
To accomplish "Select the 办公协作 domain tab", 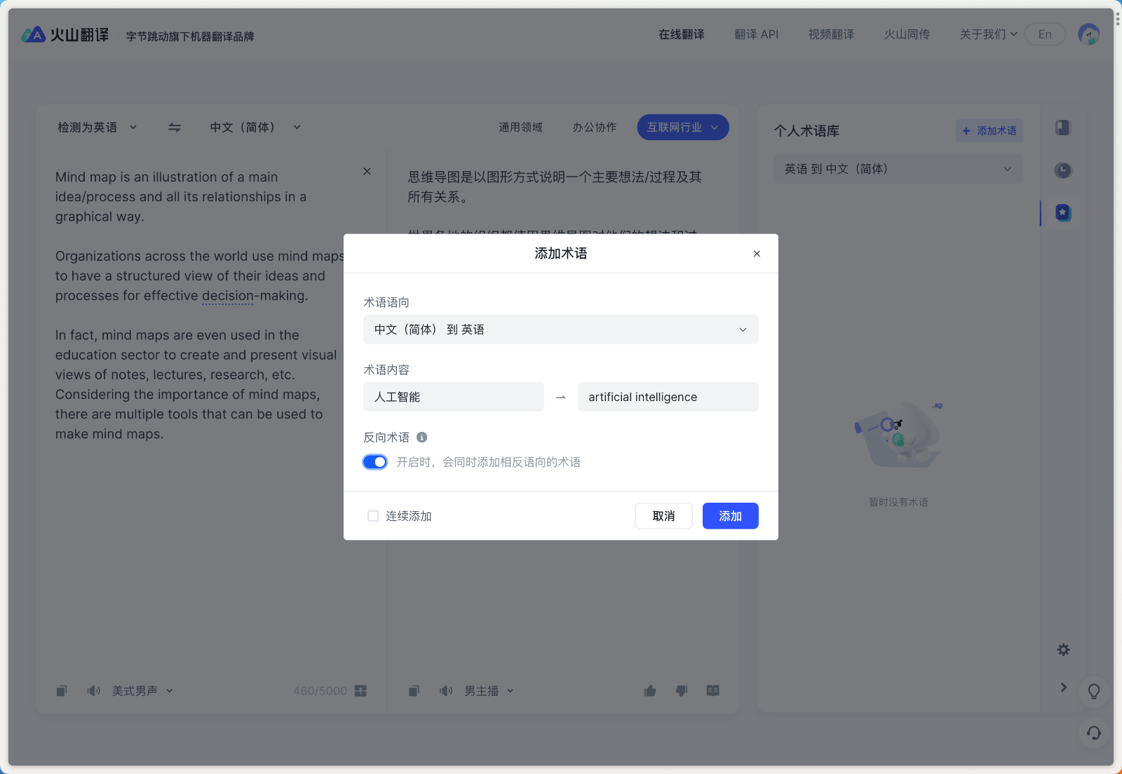I will point(595,128).
